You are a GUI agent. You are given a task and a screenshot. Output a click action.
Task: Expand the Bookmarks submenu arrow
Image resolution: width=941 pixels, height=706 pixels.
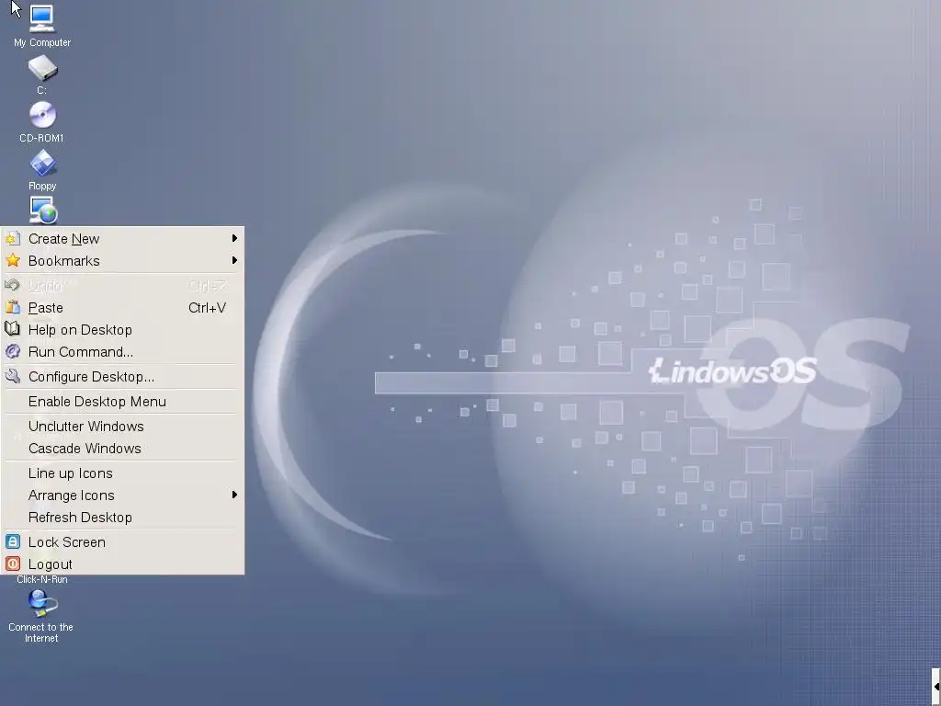pos(234,260)
